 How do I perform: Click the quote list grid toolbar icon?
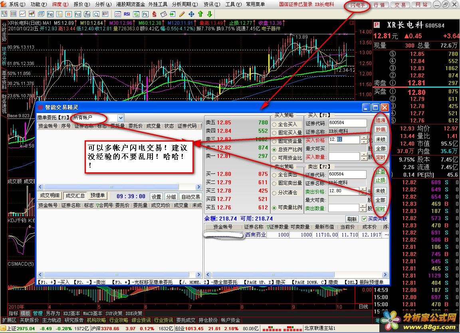pyautogui.click(x=13, y=14)
